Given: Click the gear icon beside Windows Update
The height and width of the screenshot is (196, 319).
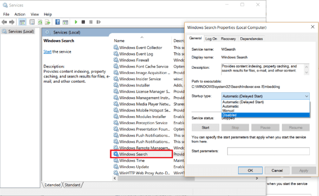Looking at the screenshot, I should (x=116, y=167).
